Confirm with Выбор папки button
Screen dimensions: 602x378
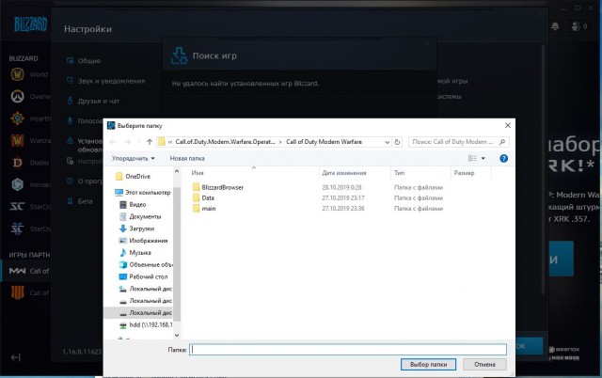(428, 364)
